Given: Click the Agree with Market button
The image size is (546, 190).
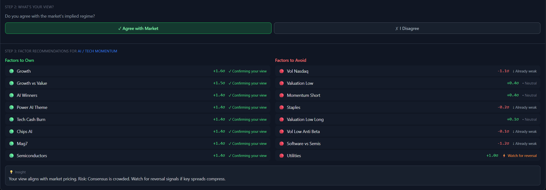Looking at the screenshot, I should pyautogui.click(x=138, y=29).
